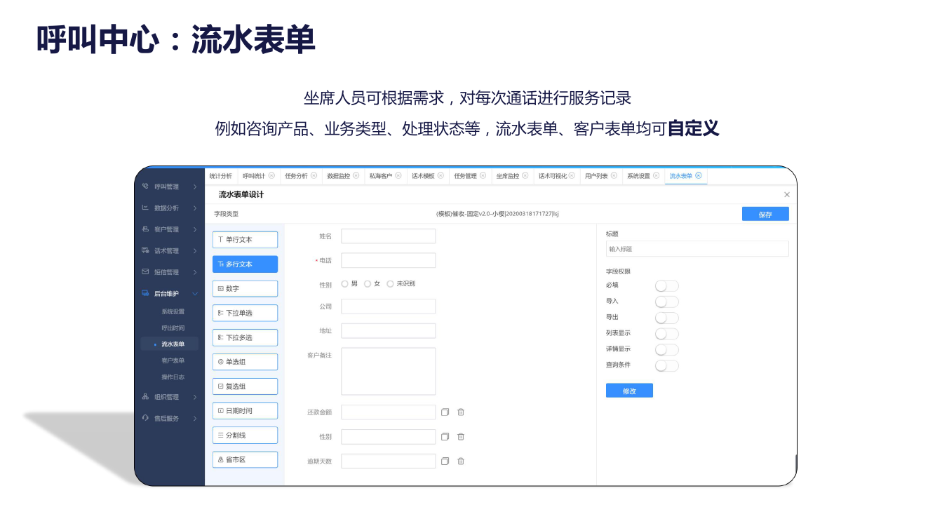Toggle the 必填 switch on

(666, 285)
